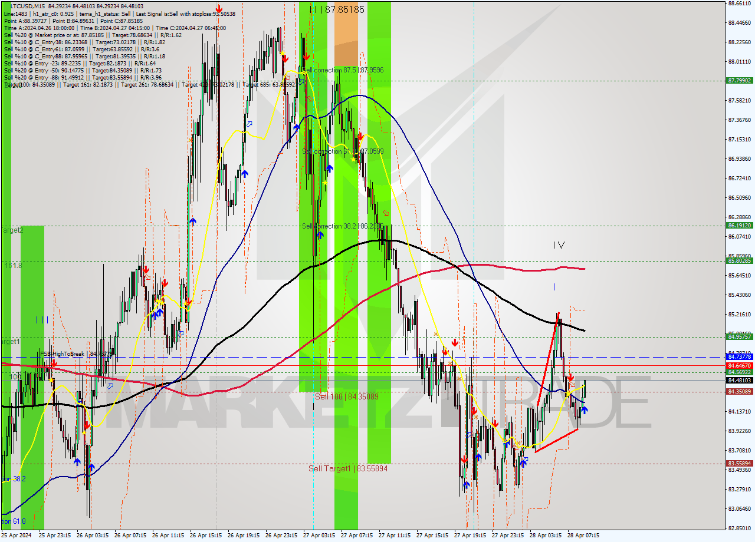The height and width of the screenshot is (542, 755).
Task: Click the '27 Apr 23:15' time axis label
Action: (x=508, y=536)
